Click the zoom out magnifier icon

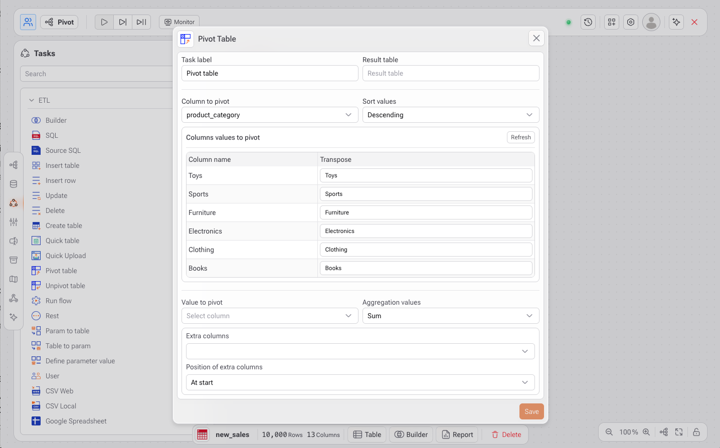point(609,432)
